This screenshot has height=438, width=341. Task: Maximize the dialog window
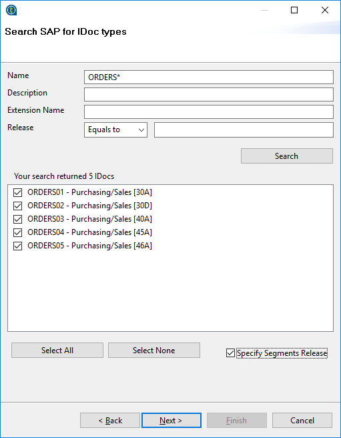tap(294, 10)
